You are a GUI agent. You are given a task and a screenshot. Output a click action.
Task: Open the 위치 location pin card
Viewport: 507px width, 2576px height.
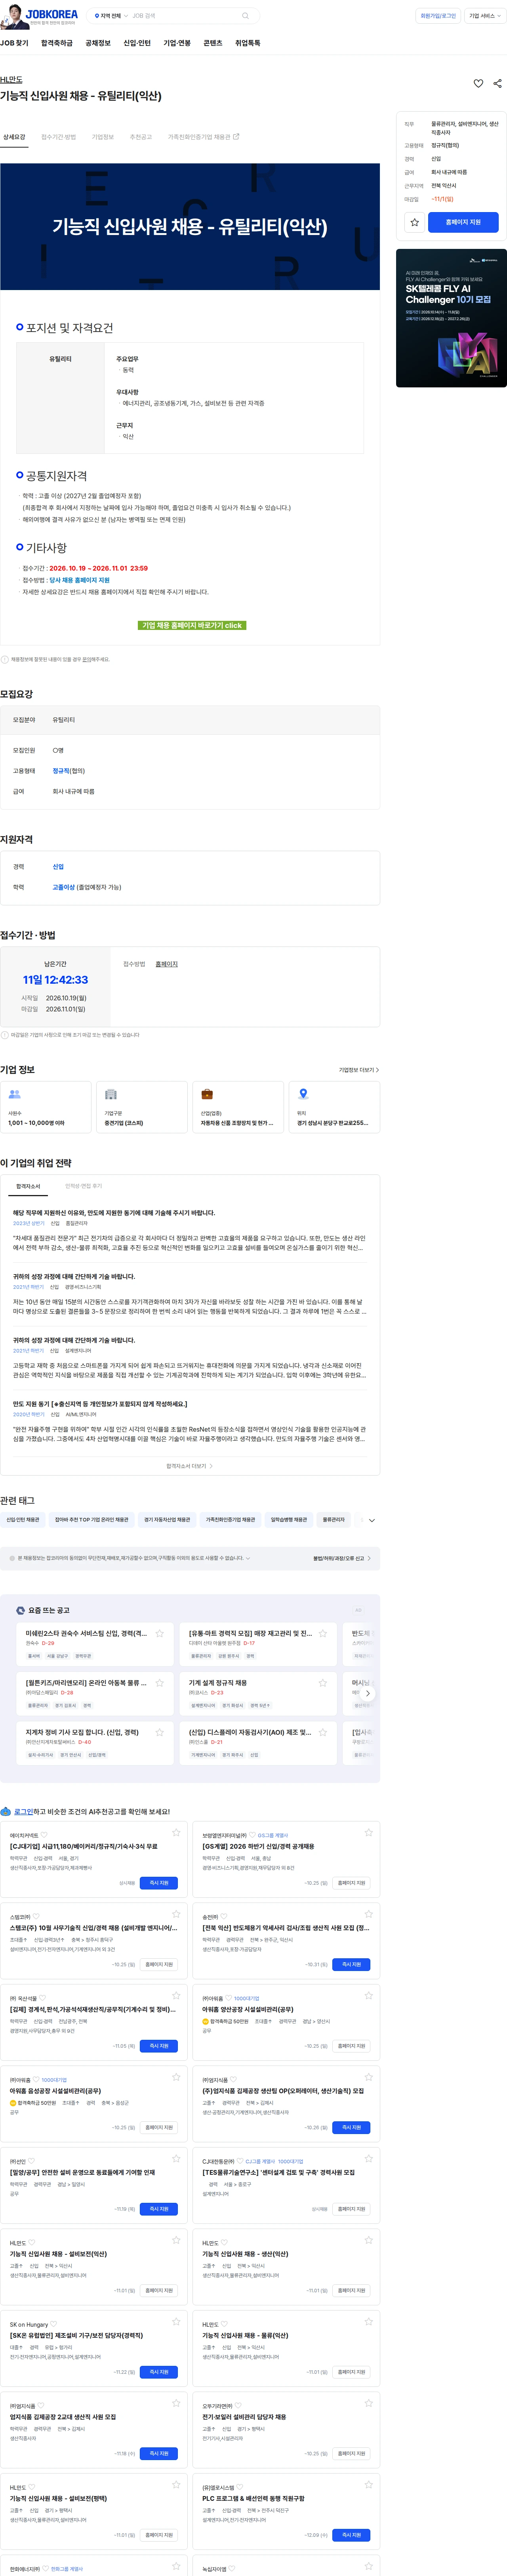coord(334,1107)
